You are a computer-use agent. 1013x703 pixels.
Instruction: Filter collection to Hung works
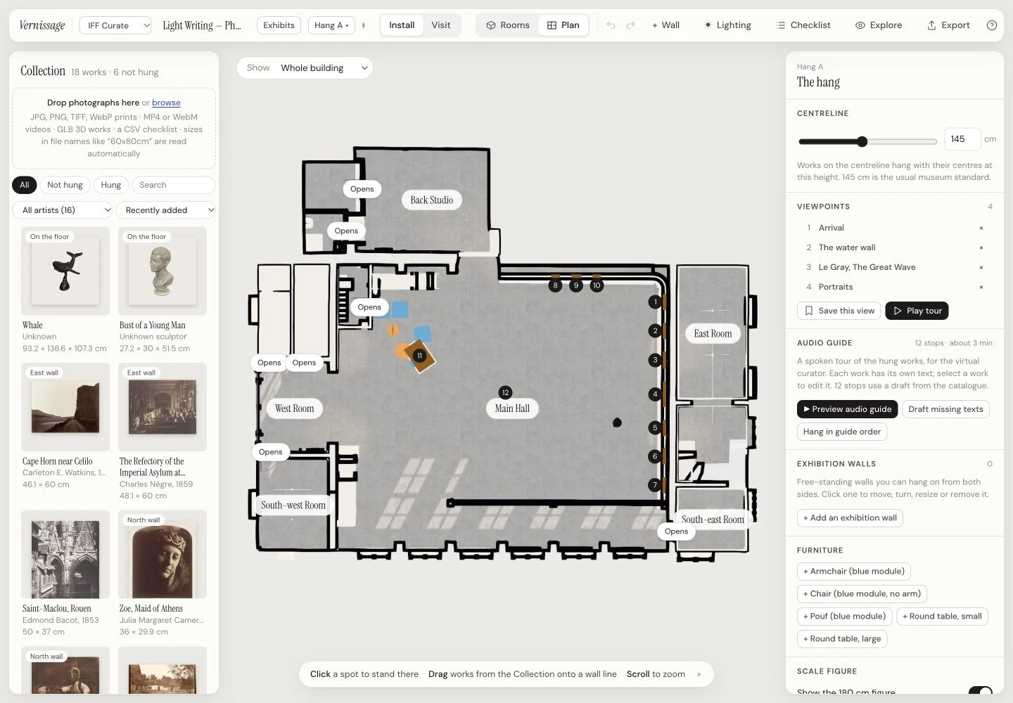pos(111,185)
